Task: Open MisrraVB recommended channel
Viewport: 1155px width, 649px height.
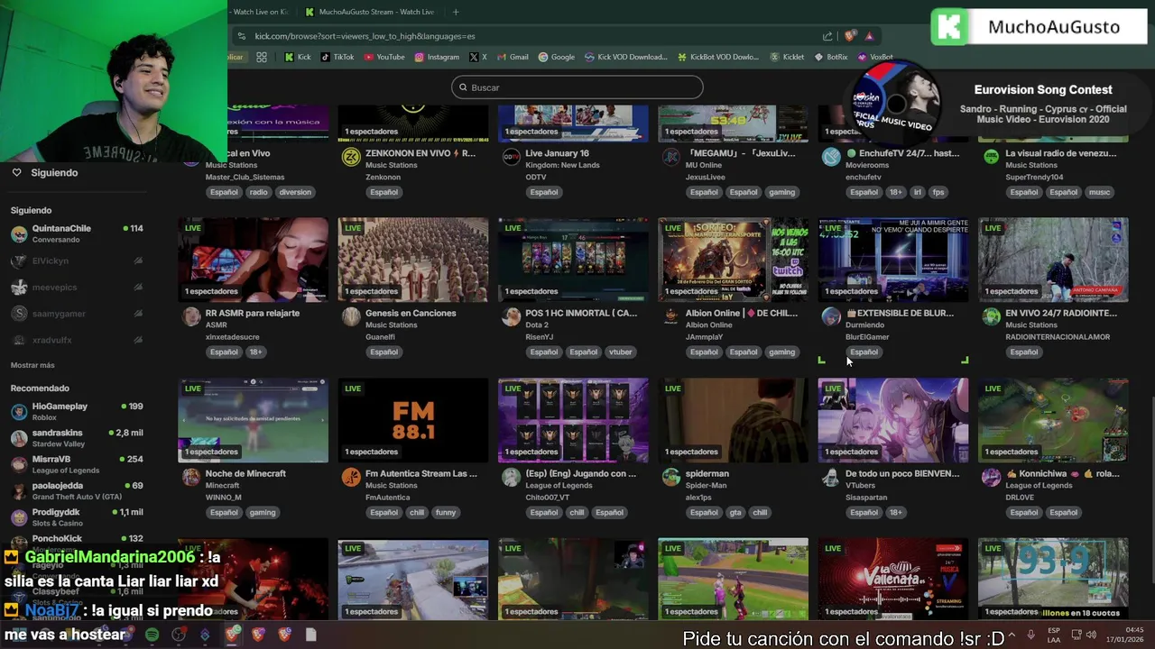Action: (77, 464)
